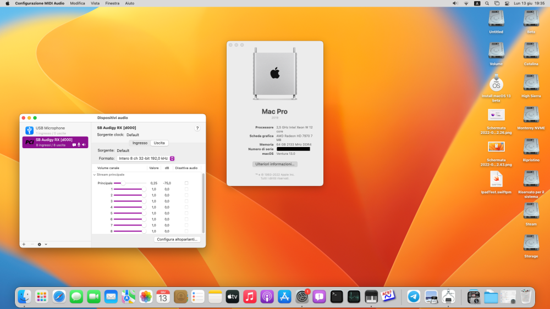The width and height of the screenshot is (550, 309).
Task: Open Control Center in menu bar
Action: [507, 3]
